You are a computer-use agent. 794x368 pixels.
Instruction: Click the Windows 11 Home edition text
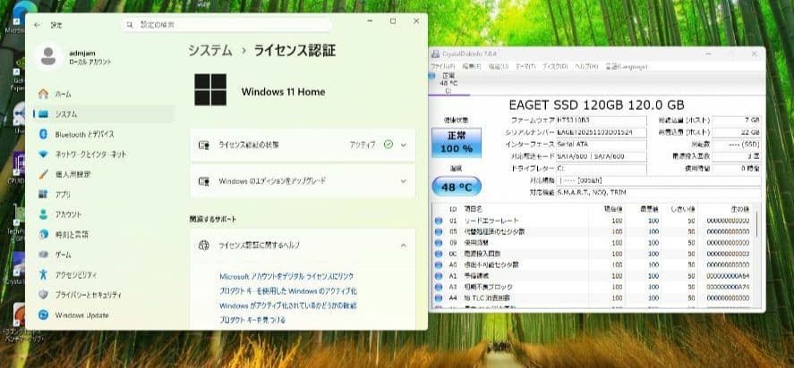pyautogui.click(x=283, y=92)
